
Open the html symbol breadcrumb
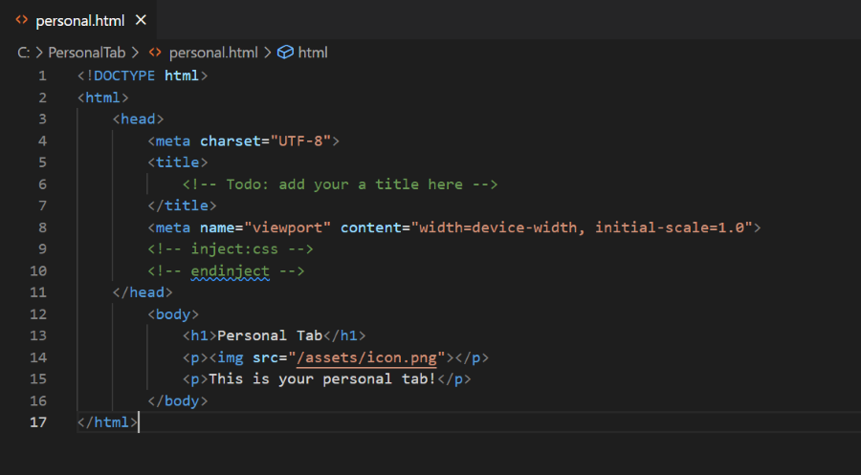[313, 53]
